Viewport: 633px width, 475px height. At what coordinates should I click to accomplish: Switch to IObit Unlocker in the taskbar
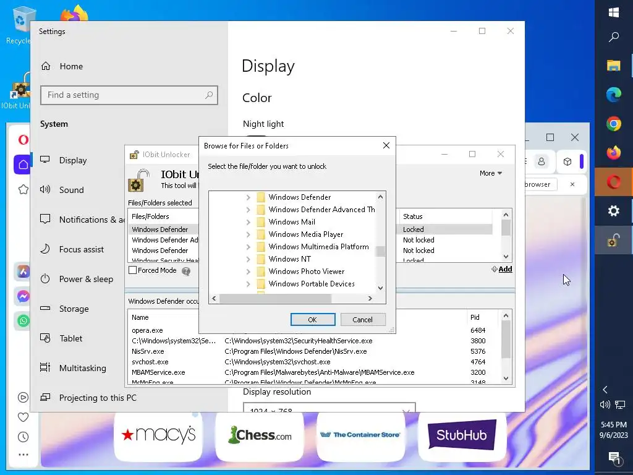click(614, 240)
